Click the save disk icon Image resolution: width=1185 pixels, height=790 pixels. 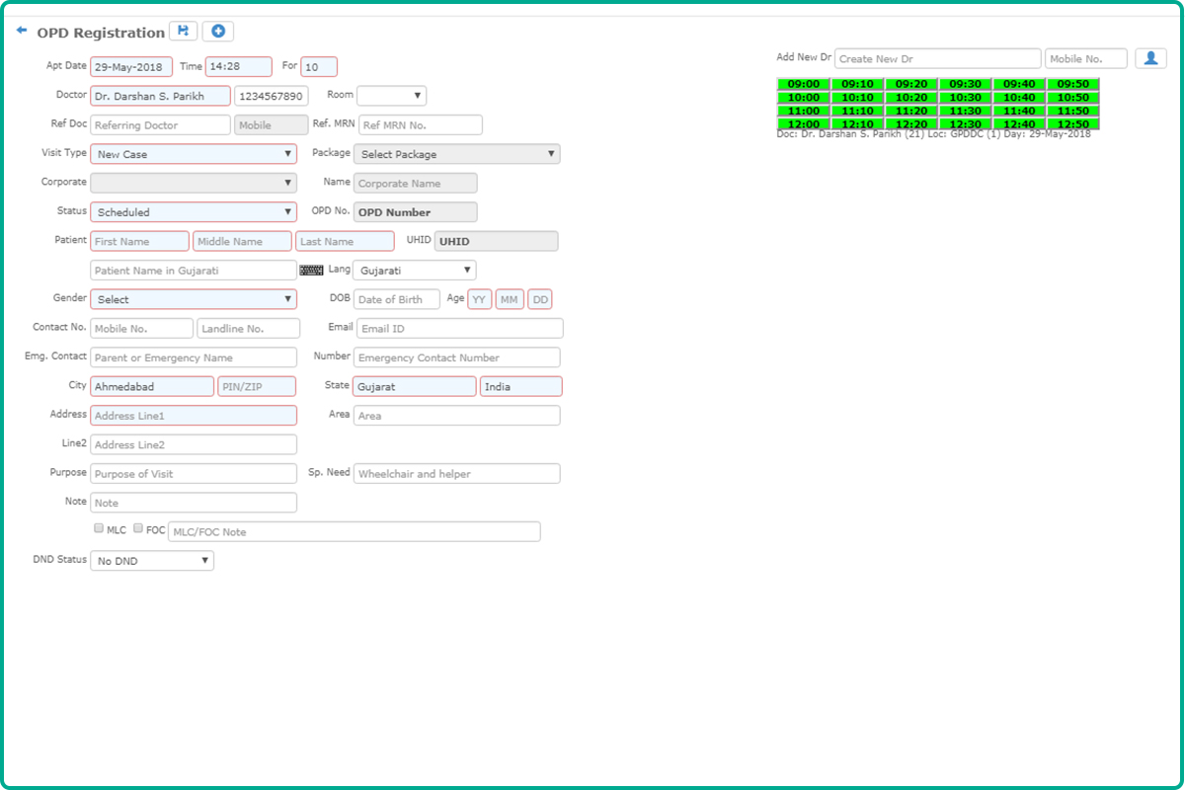click(x=183, y=32)
